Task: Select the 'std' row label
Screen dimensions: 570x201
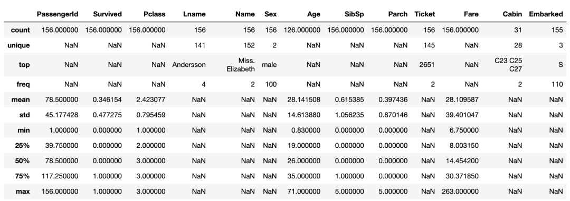Action: point(24,115)
